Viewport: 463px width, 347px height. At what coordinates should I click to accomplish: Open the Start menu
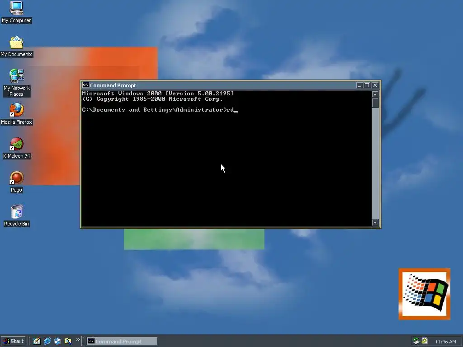(x=13, y=341)
